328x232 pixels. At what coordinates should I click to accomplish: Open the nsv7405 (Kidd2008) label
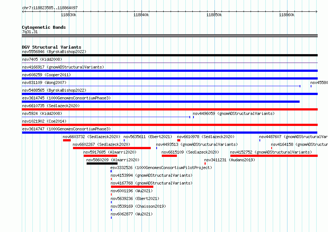(42, 59)
